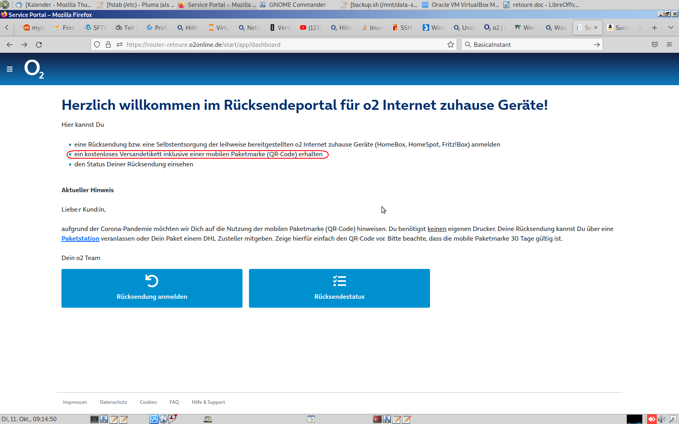
Task: Open the desktop menu icon at top-left
Action: 4,5
